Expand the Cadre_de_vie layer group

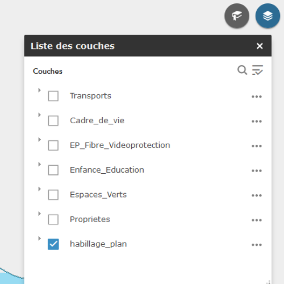pyautogui.click(x=39, y=115)
